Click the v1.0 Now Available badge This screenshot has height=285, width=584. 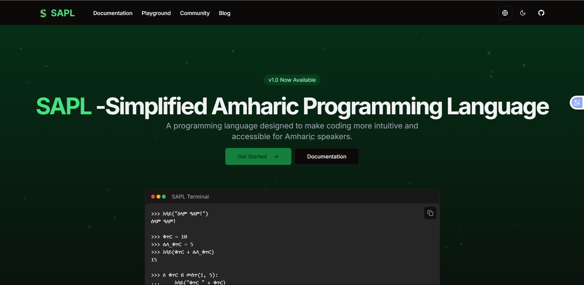click(292, 80)
